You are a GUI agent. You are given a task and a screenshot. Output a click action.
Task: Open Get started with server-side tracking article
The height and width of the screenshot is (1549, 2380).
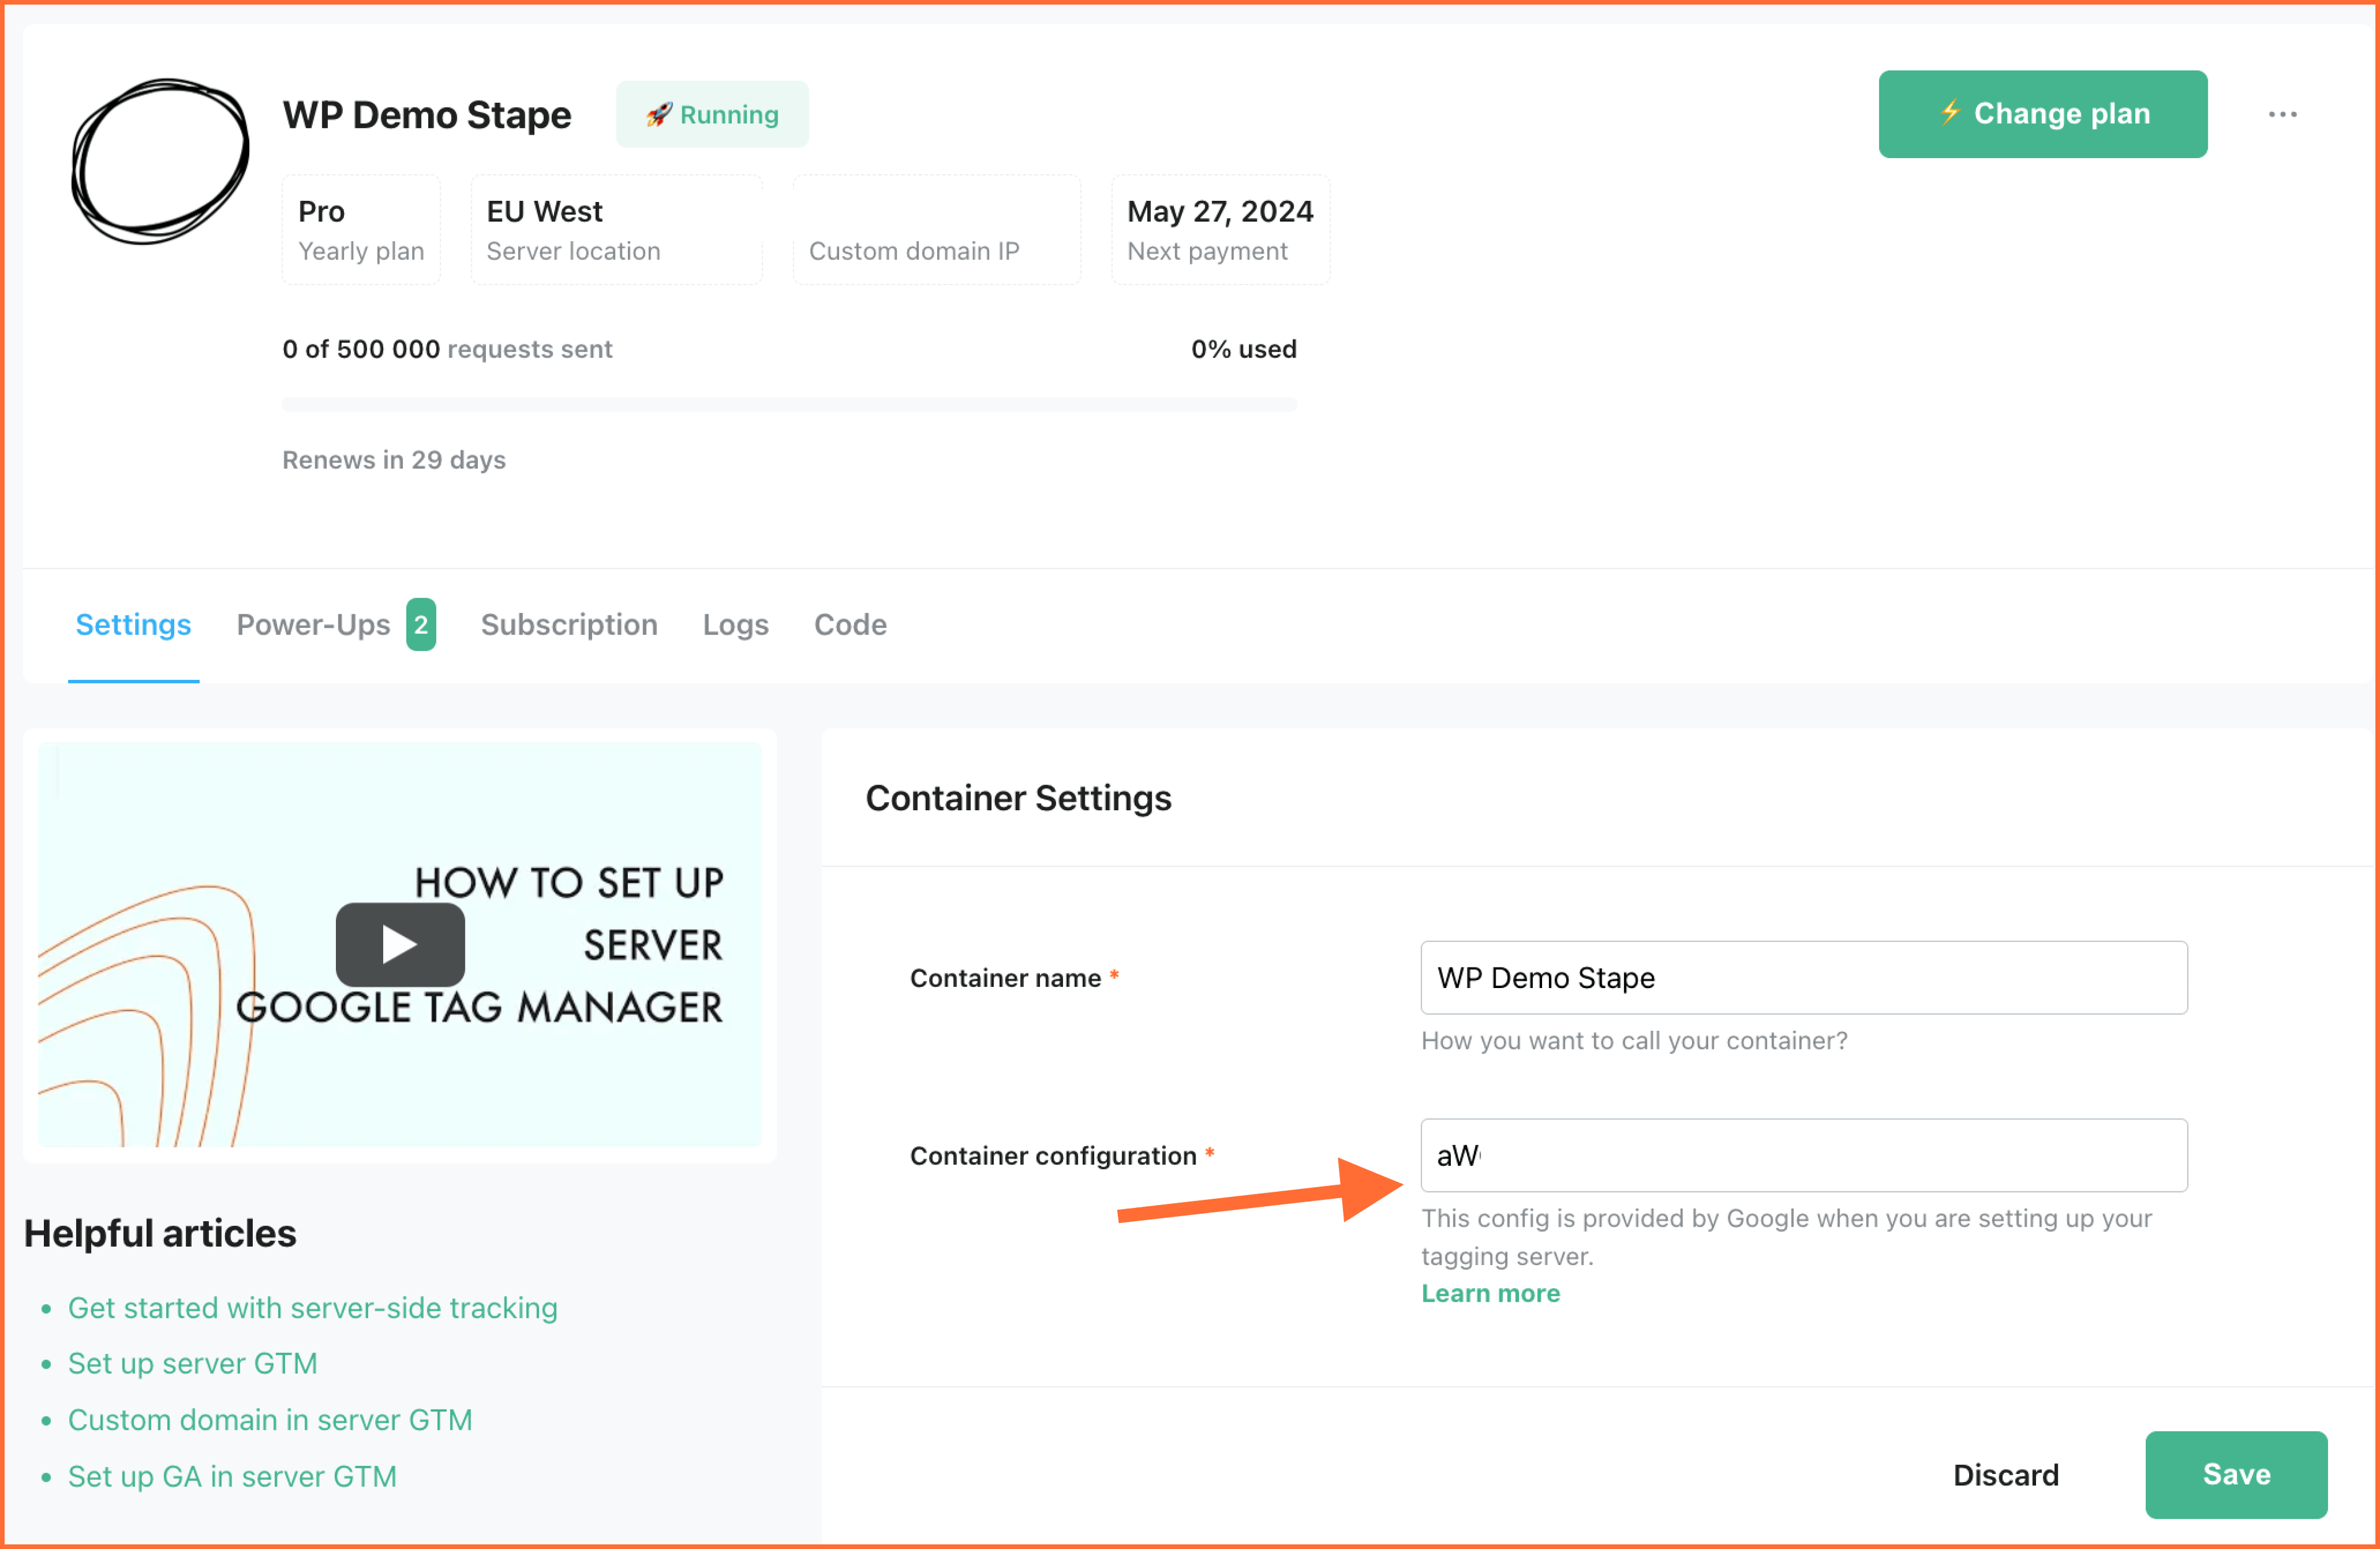[x=313, y=1308]
